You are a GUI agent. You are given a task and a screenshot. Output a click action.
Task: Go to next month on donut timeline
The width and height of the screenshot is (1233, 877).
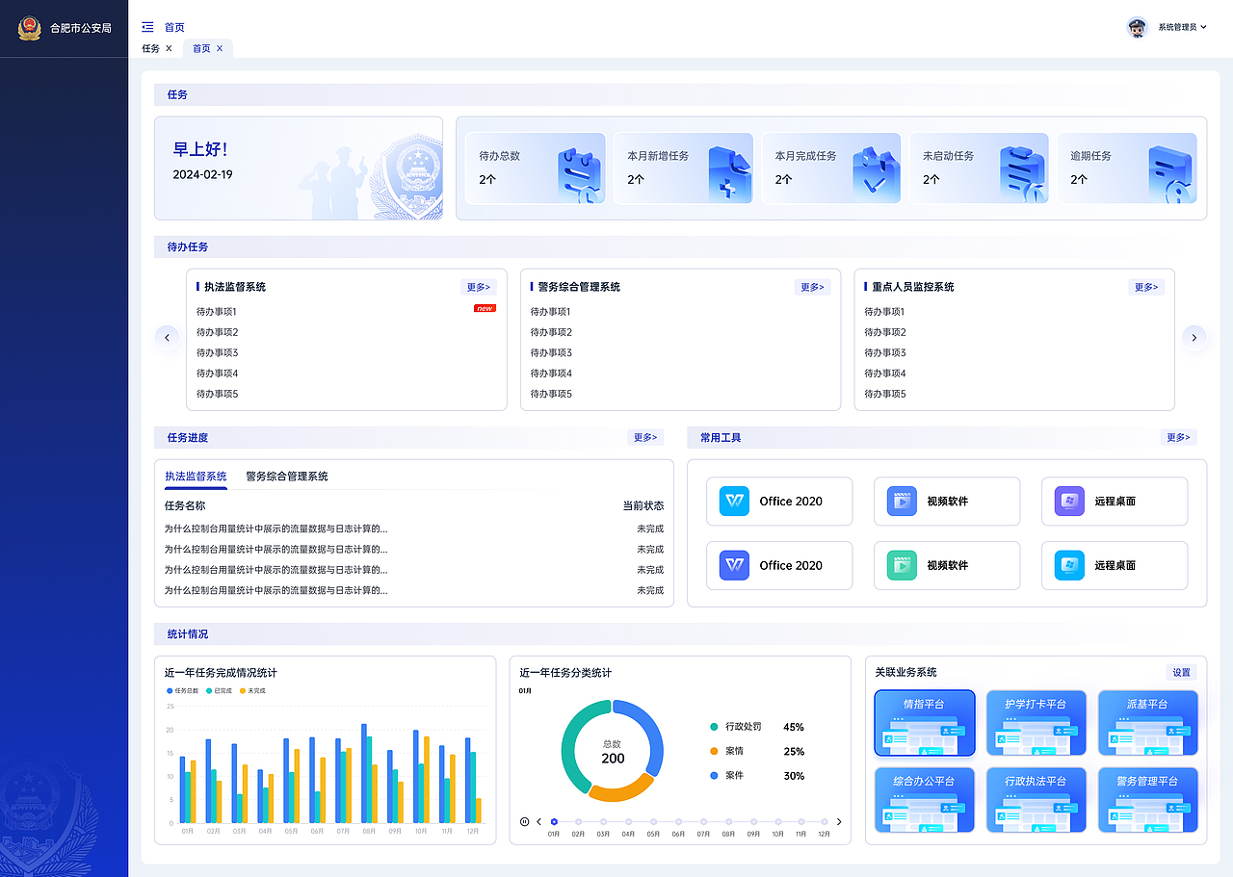click(x=839, y=821)
